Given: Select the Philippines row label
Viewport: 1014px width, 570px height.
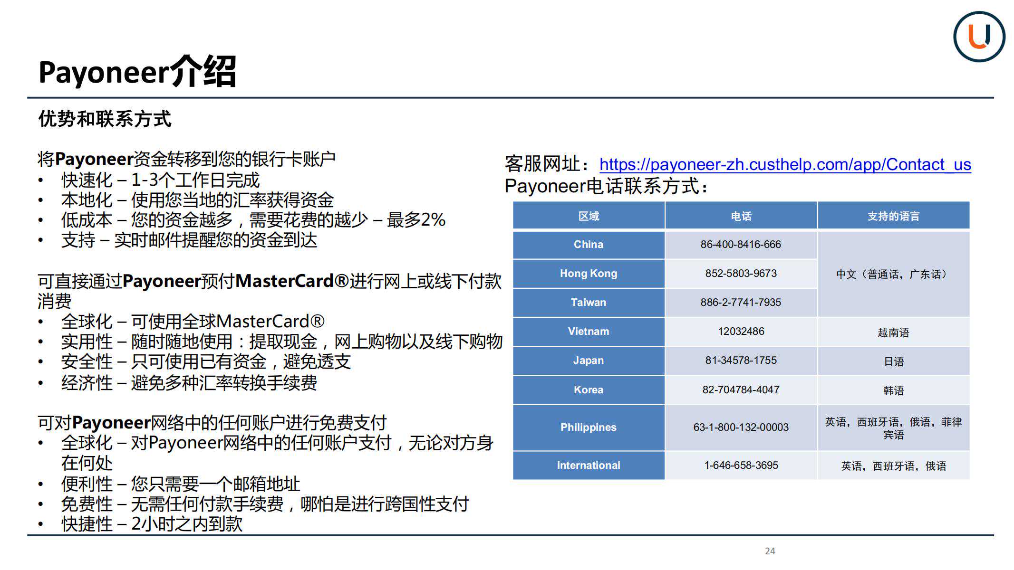Looking at the screenshot, I should 589,427.
